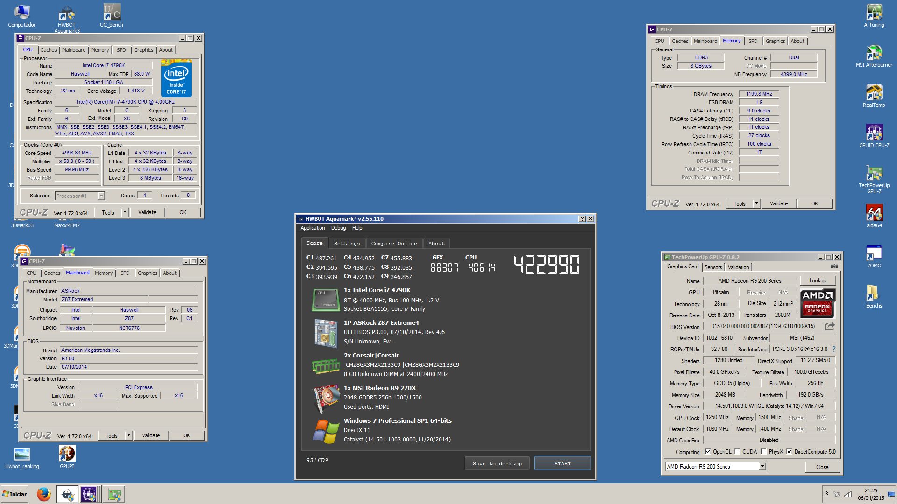This screenshot has width=897, height=504.
Task: Click the Windows logo image in Aquamark
Action: 326,431
